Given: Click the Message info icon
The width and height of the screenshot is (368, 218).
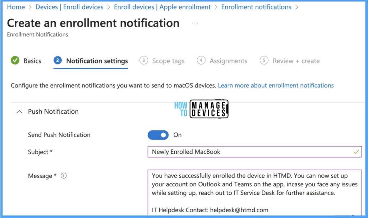Looking at the screenshot, I should coord(64,176).
